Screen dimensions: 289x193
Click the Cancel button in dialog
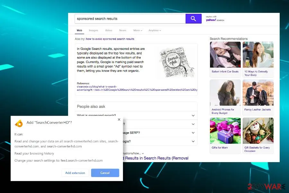tap(105, 173)
